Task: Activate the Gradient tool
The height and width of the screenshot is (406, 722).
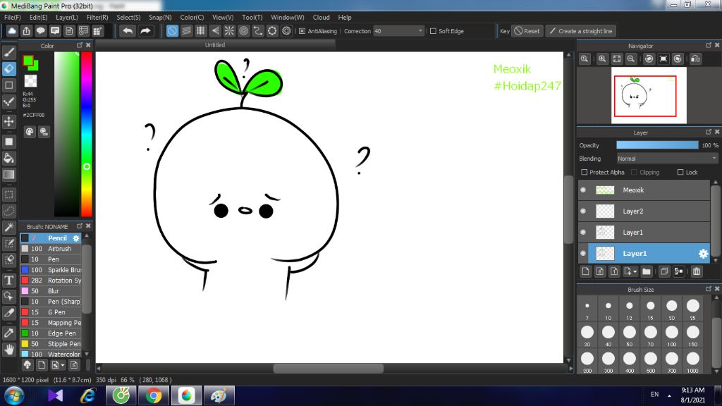Action: tap(8, 175)
